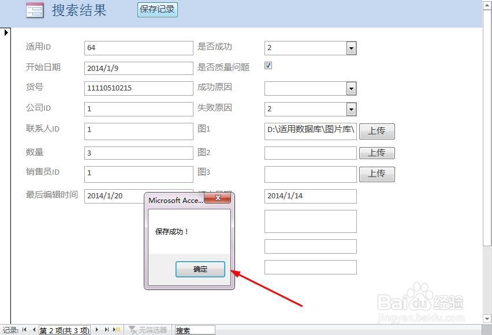Click 上传 button for 图2

click(x=377, y=153)
